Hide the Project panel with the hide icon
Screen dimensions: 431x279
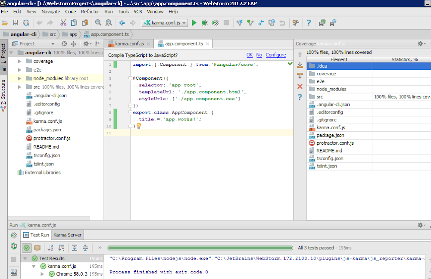[98, 43]
